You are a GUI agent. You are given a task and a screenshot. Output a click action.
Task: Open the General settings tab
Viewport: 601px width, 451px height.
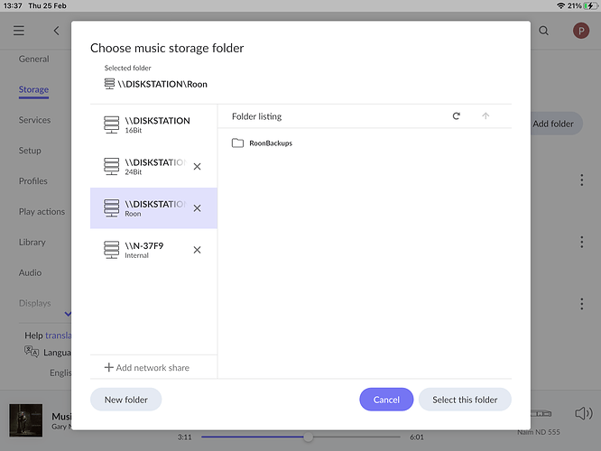(34, 59)
